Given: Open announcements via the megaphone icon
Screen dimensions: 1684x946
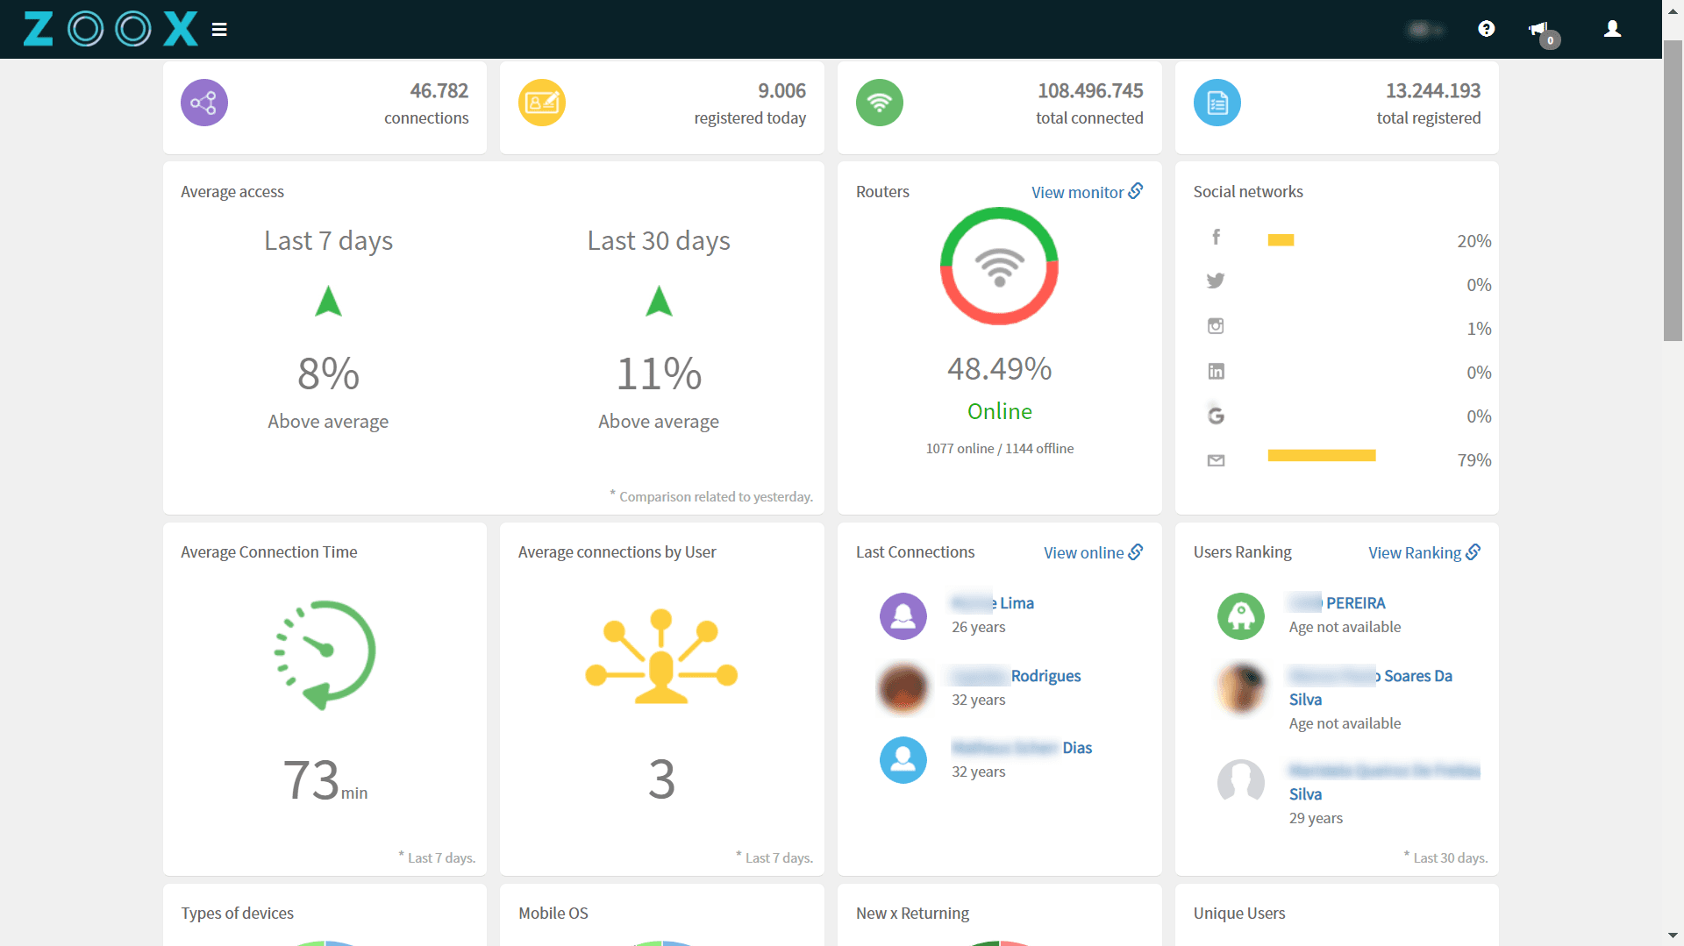Looking at the screenshot, I should click(x=1539, y=29).
